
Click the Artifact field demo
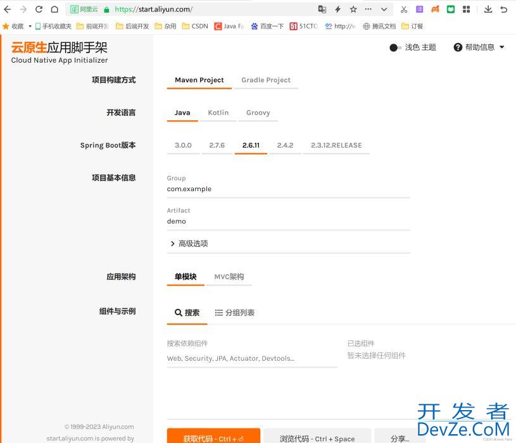pyautogui.click(x=288, y=221)
